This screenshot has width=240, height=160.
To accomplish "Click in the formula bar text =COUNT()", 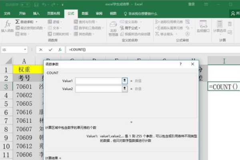I will pyautogui.click(x=77, y=50).
